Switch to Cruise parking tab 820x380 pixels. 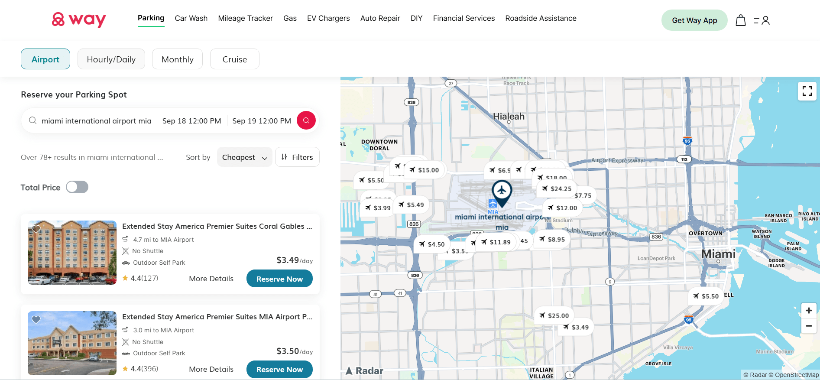235,59
